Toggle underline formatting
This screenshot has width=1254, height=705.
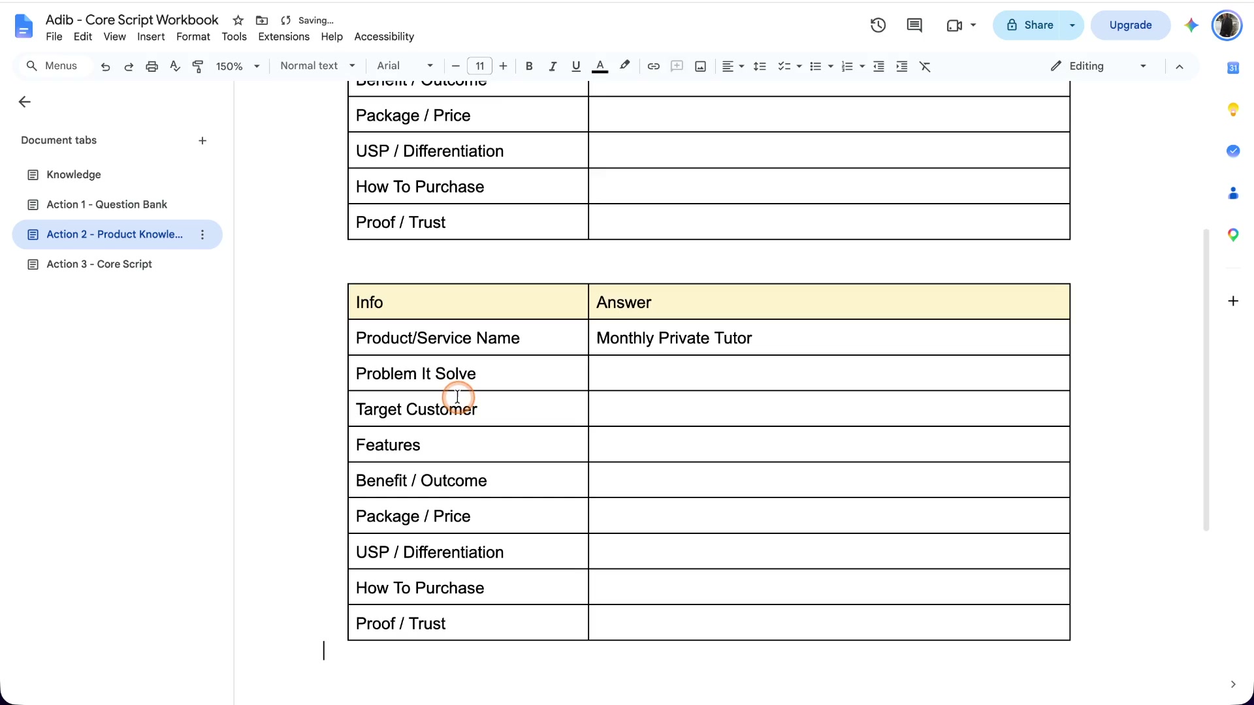575,66
